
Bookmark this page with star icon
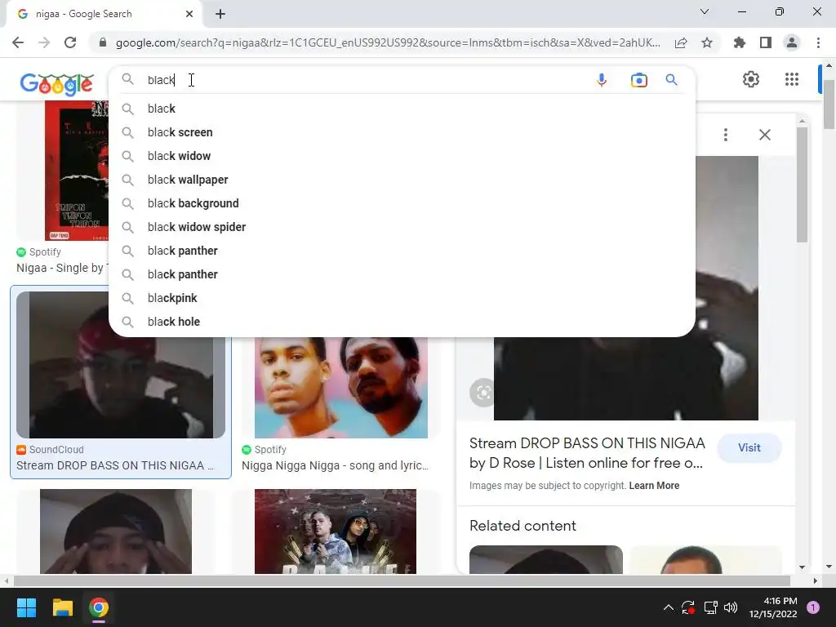(707, 42)
